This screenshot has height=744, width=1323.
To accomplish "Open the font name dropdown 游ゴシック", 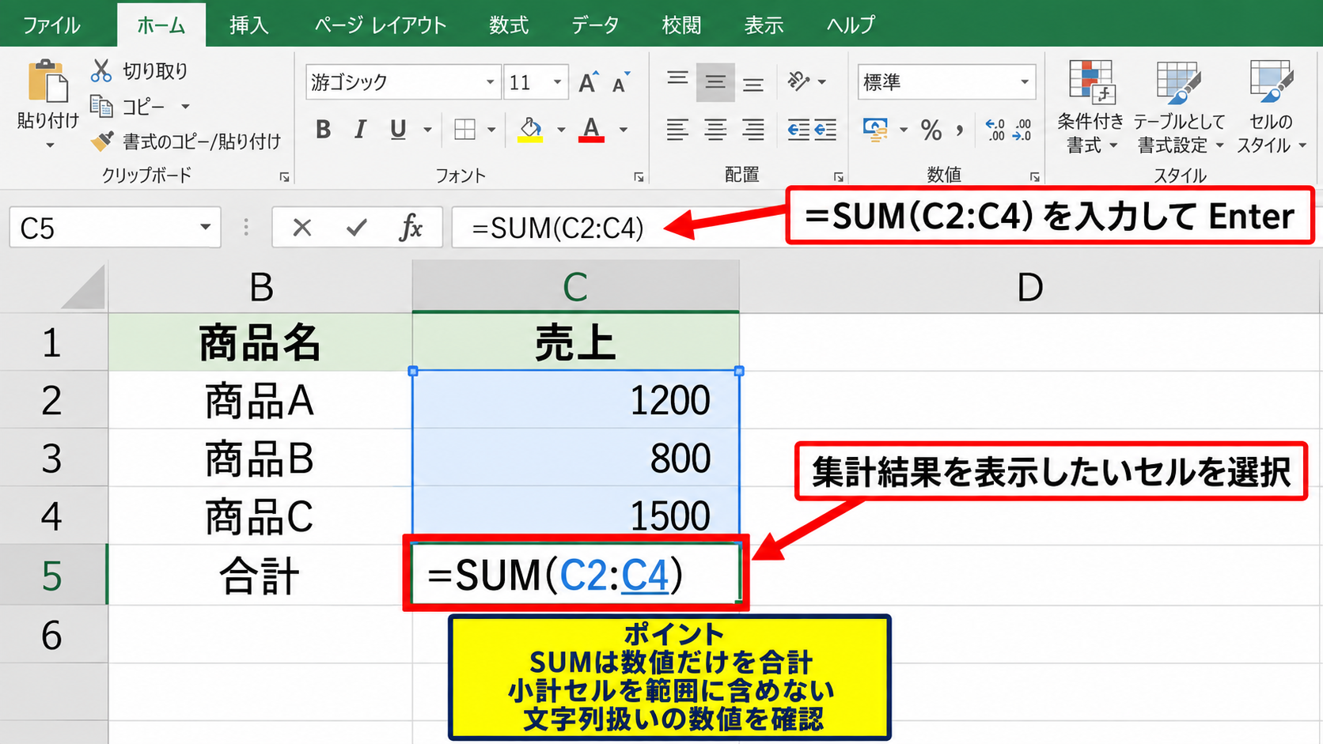I will point(490,82).
